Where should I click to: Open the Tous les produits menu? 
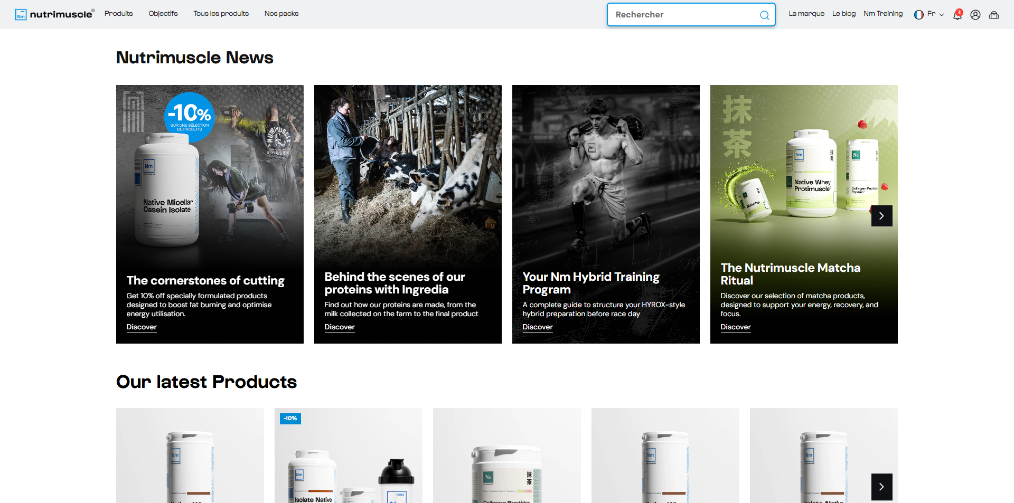(221, 14)
